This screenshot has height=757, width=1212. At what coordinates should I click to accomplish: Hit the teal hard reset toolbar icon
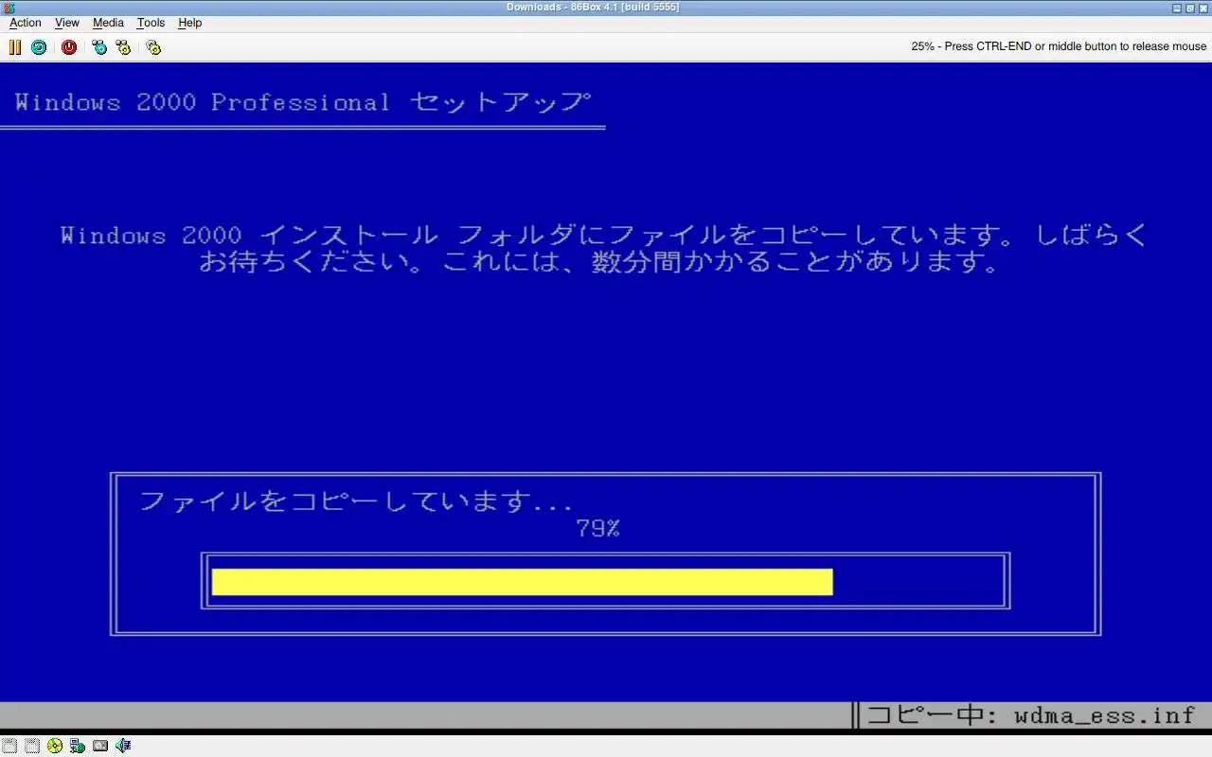click(x=39, y=47)
